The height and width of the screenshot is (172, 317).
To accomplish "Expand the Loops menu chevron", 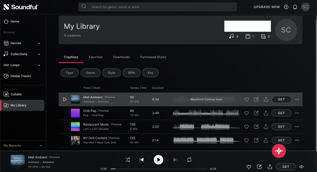I will (x=39, y=65).
